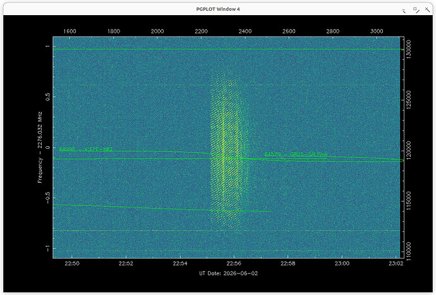Click the 22:54 time tick label
This screenshot has width=436, height=295.
[180, 263]
